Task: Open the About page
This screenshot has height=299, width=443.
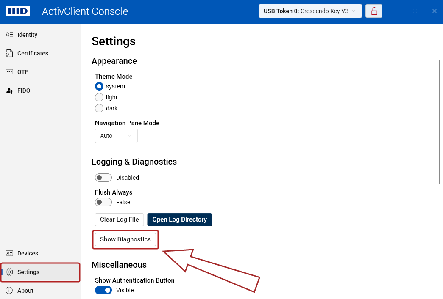Action: click(x=40, y=291)
